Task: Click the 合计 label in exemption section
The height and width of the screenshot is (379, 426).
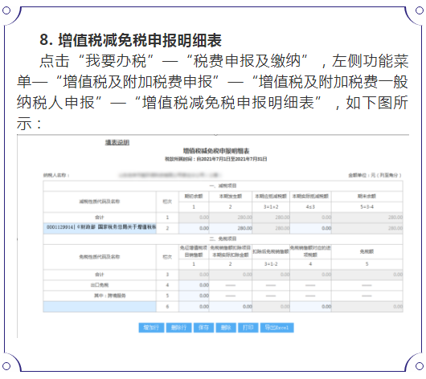Action: 100,275
